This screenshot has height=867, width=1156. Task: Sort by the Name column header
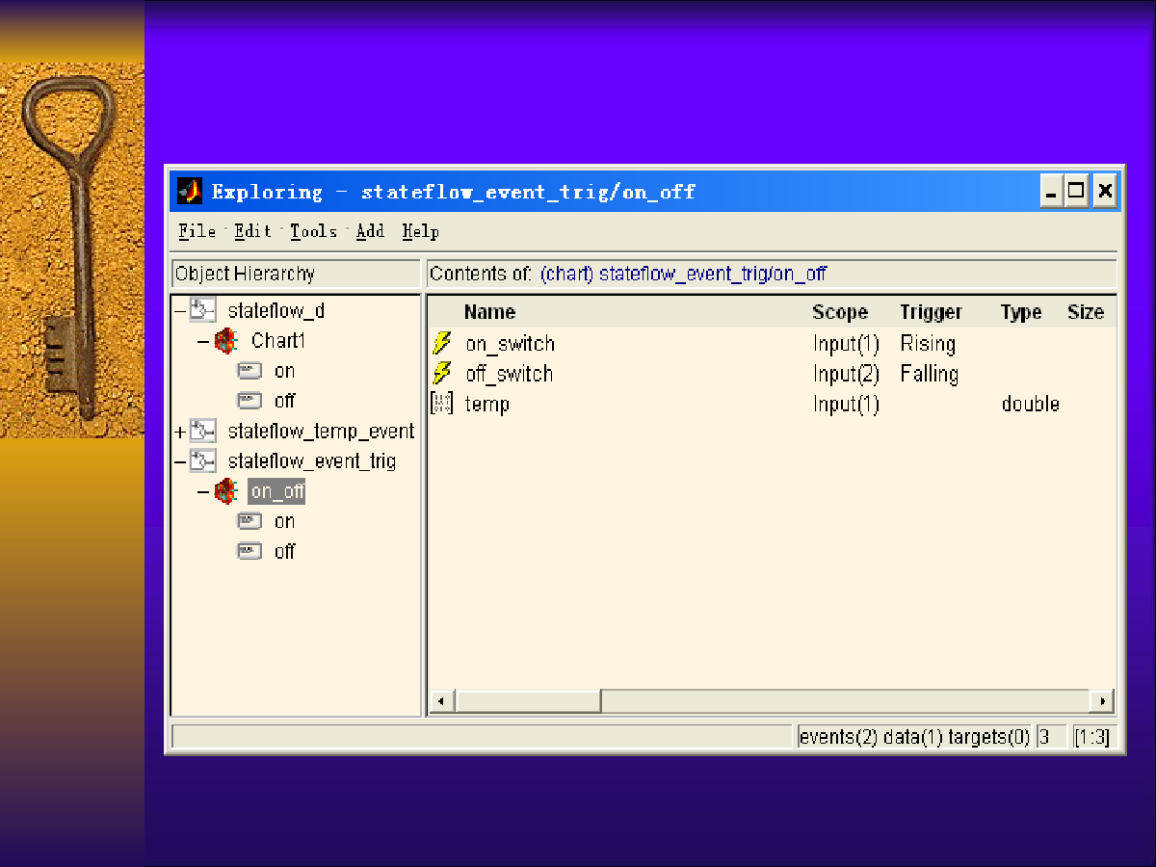(x=489, y=312)
